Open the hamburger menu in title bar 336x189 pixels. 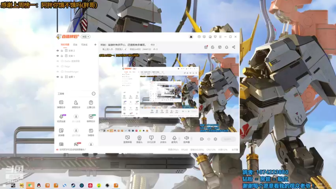(x=220, y=37)
